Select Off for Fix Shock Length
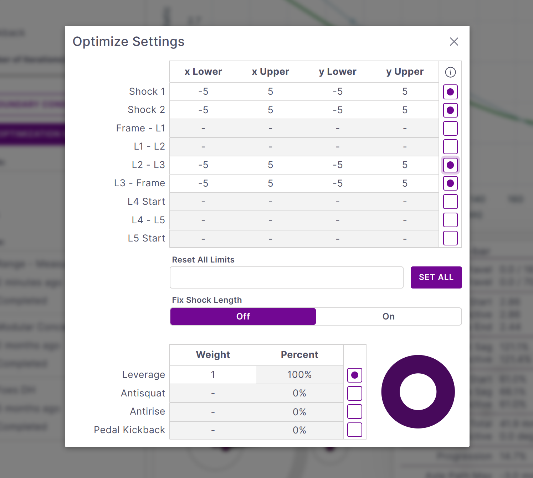Screen dimensions: 533x478 pos(243,317)
